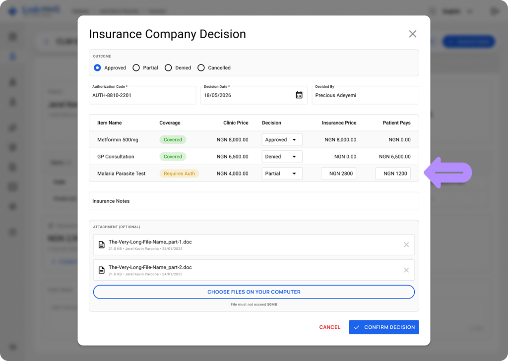Click document icon of part-1.doc attachment
The image size is (508, 361).
click(101, 245)
